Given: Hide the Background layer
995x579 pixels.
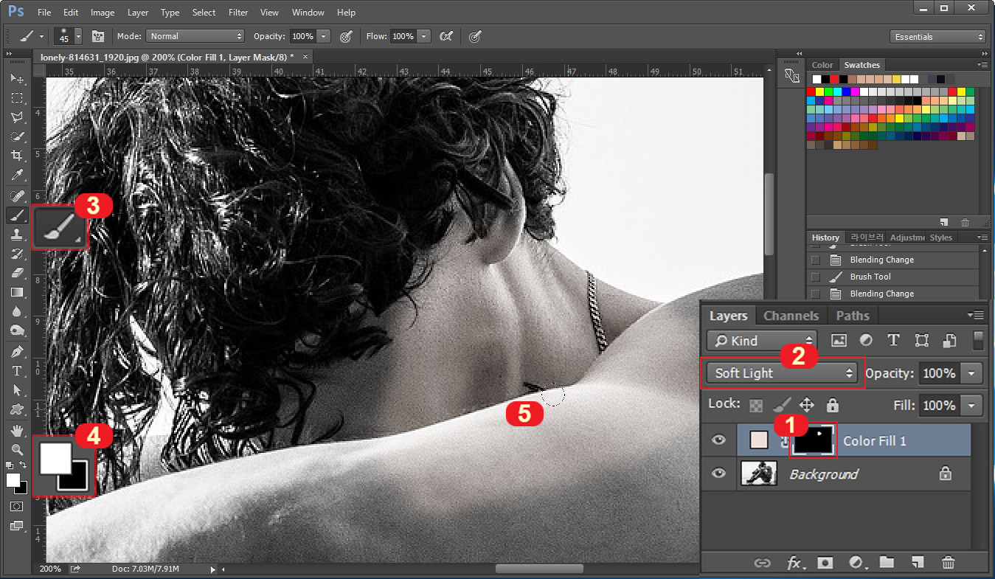Looking at the screenshot, I should [719, 474].
